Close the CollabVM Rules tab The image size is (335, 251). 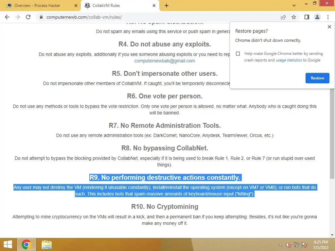tap(154, 6)
